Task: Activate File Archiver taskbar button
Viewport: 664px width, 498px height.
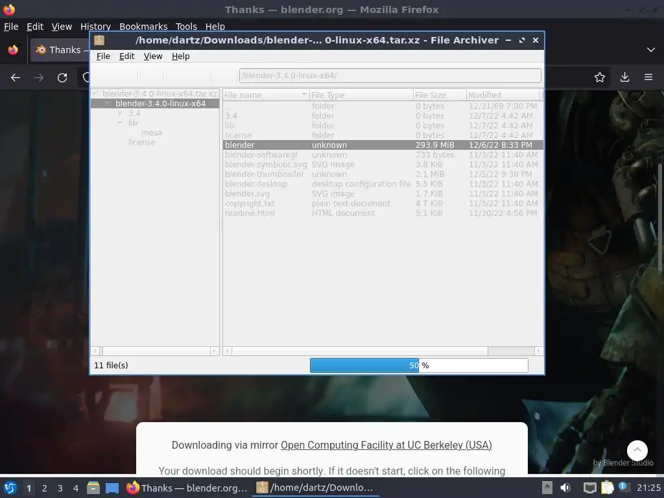Action: tap(316, 488)
